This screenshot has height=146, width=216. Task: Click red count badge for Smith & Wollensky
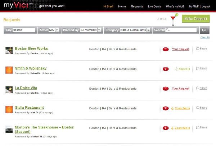pos(166,69)
